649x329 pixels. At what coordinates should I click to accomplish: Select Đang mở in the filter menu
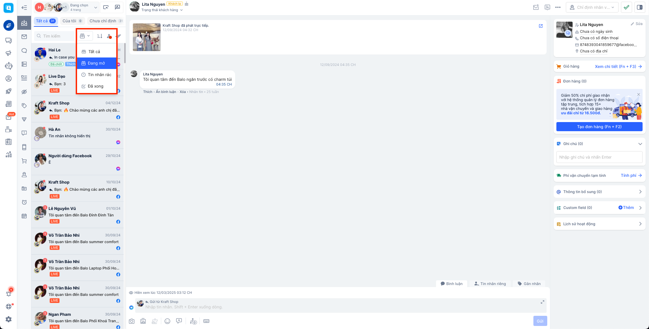(x=97, y=63)
